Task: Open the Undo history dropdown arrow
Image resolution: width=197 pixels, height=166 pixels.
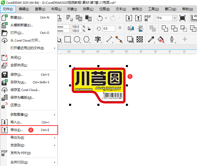Action: pos(106,18)
